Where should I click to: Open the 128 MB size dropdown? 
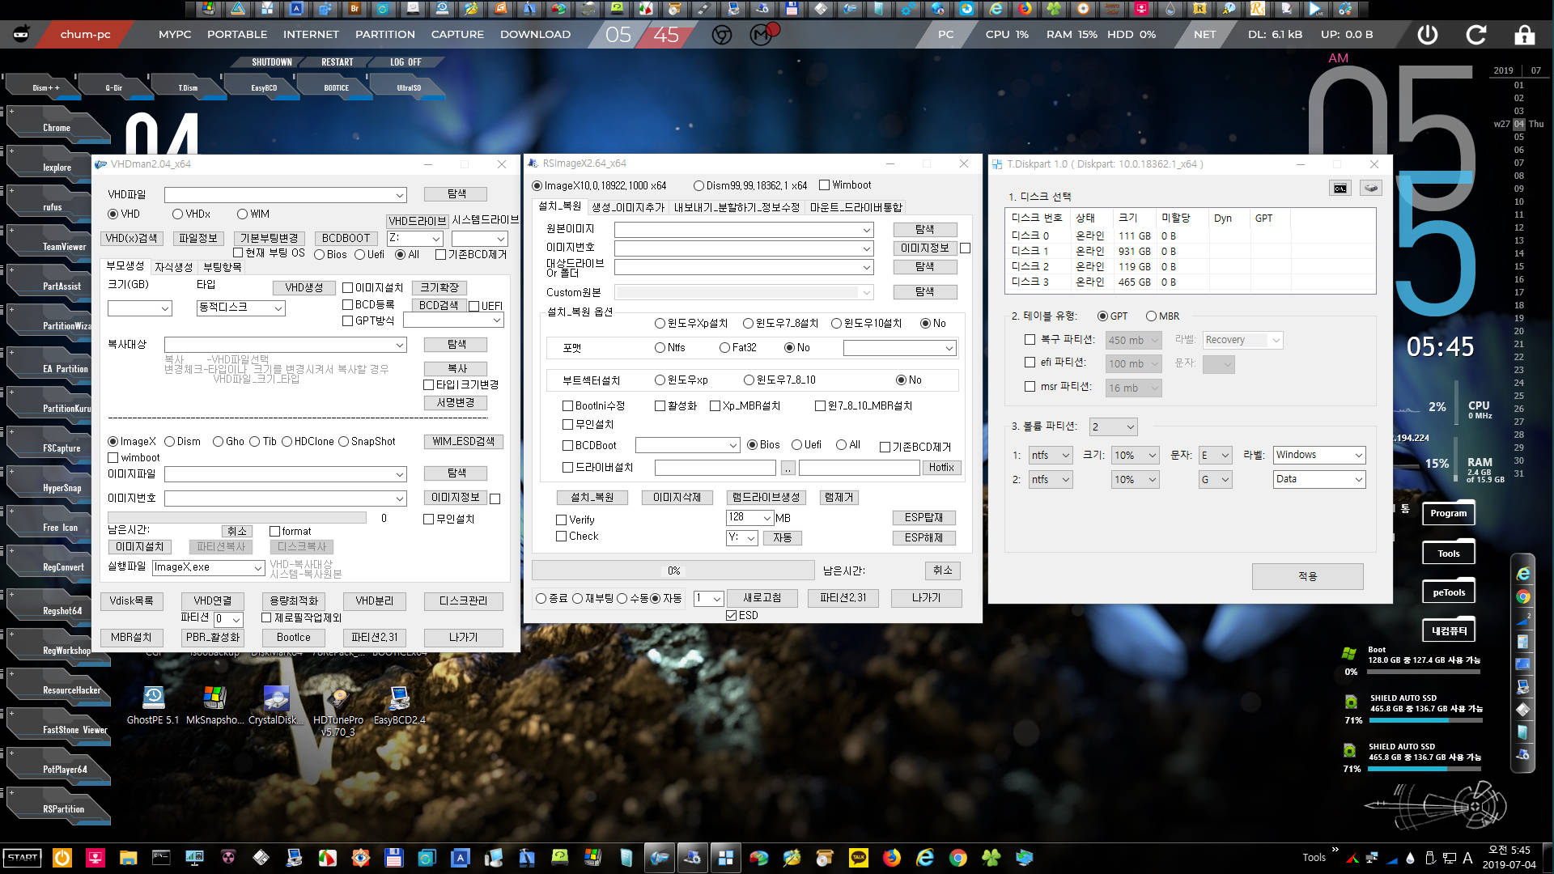pyautogui.click(x=766, y=518)
